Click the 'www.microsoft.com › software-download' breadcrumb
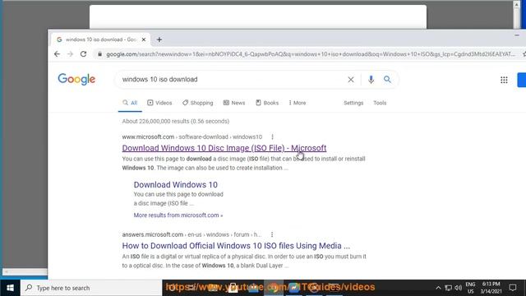The image size is (526, 296). click(x=191, y=137)
